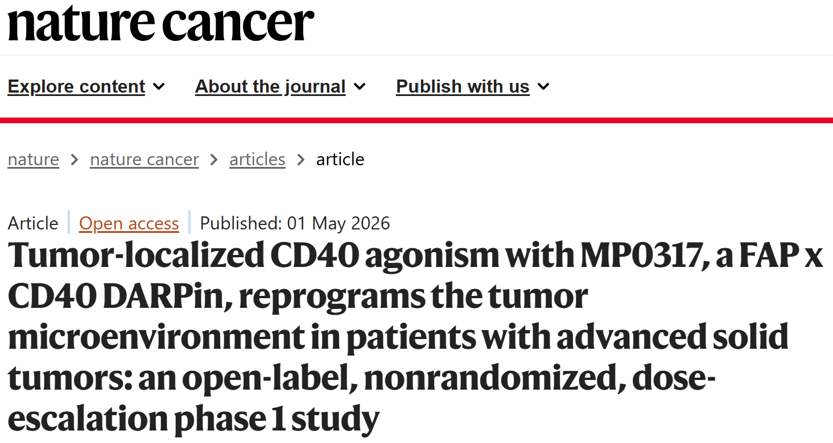Expand the chevron beside Explore content
The height and width of the screenshot is (443, 833).
159,87
